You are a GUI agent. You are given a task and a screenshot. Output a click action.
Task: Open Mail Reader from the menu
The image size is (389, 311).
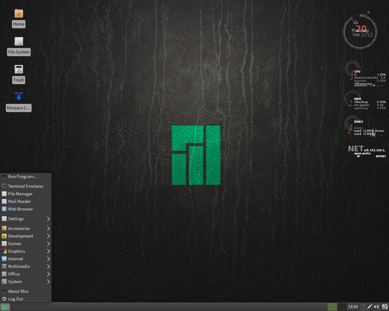pos(20,201)
